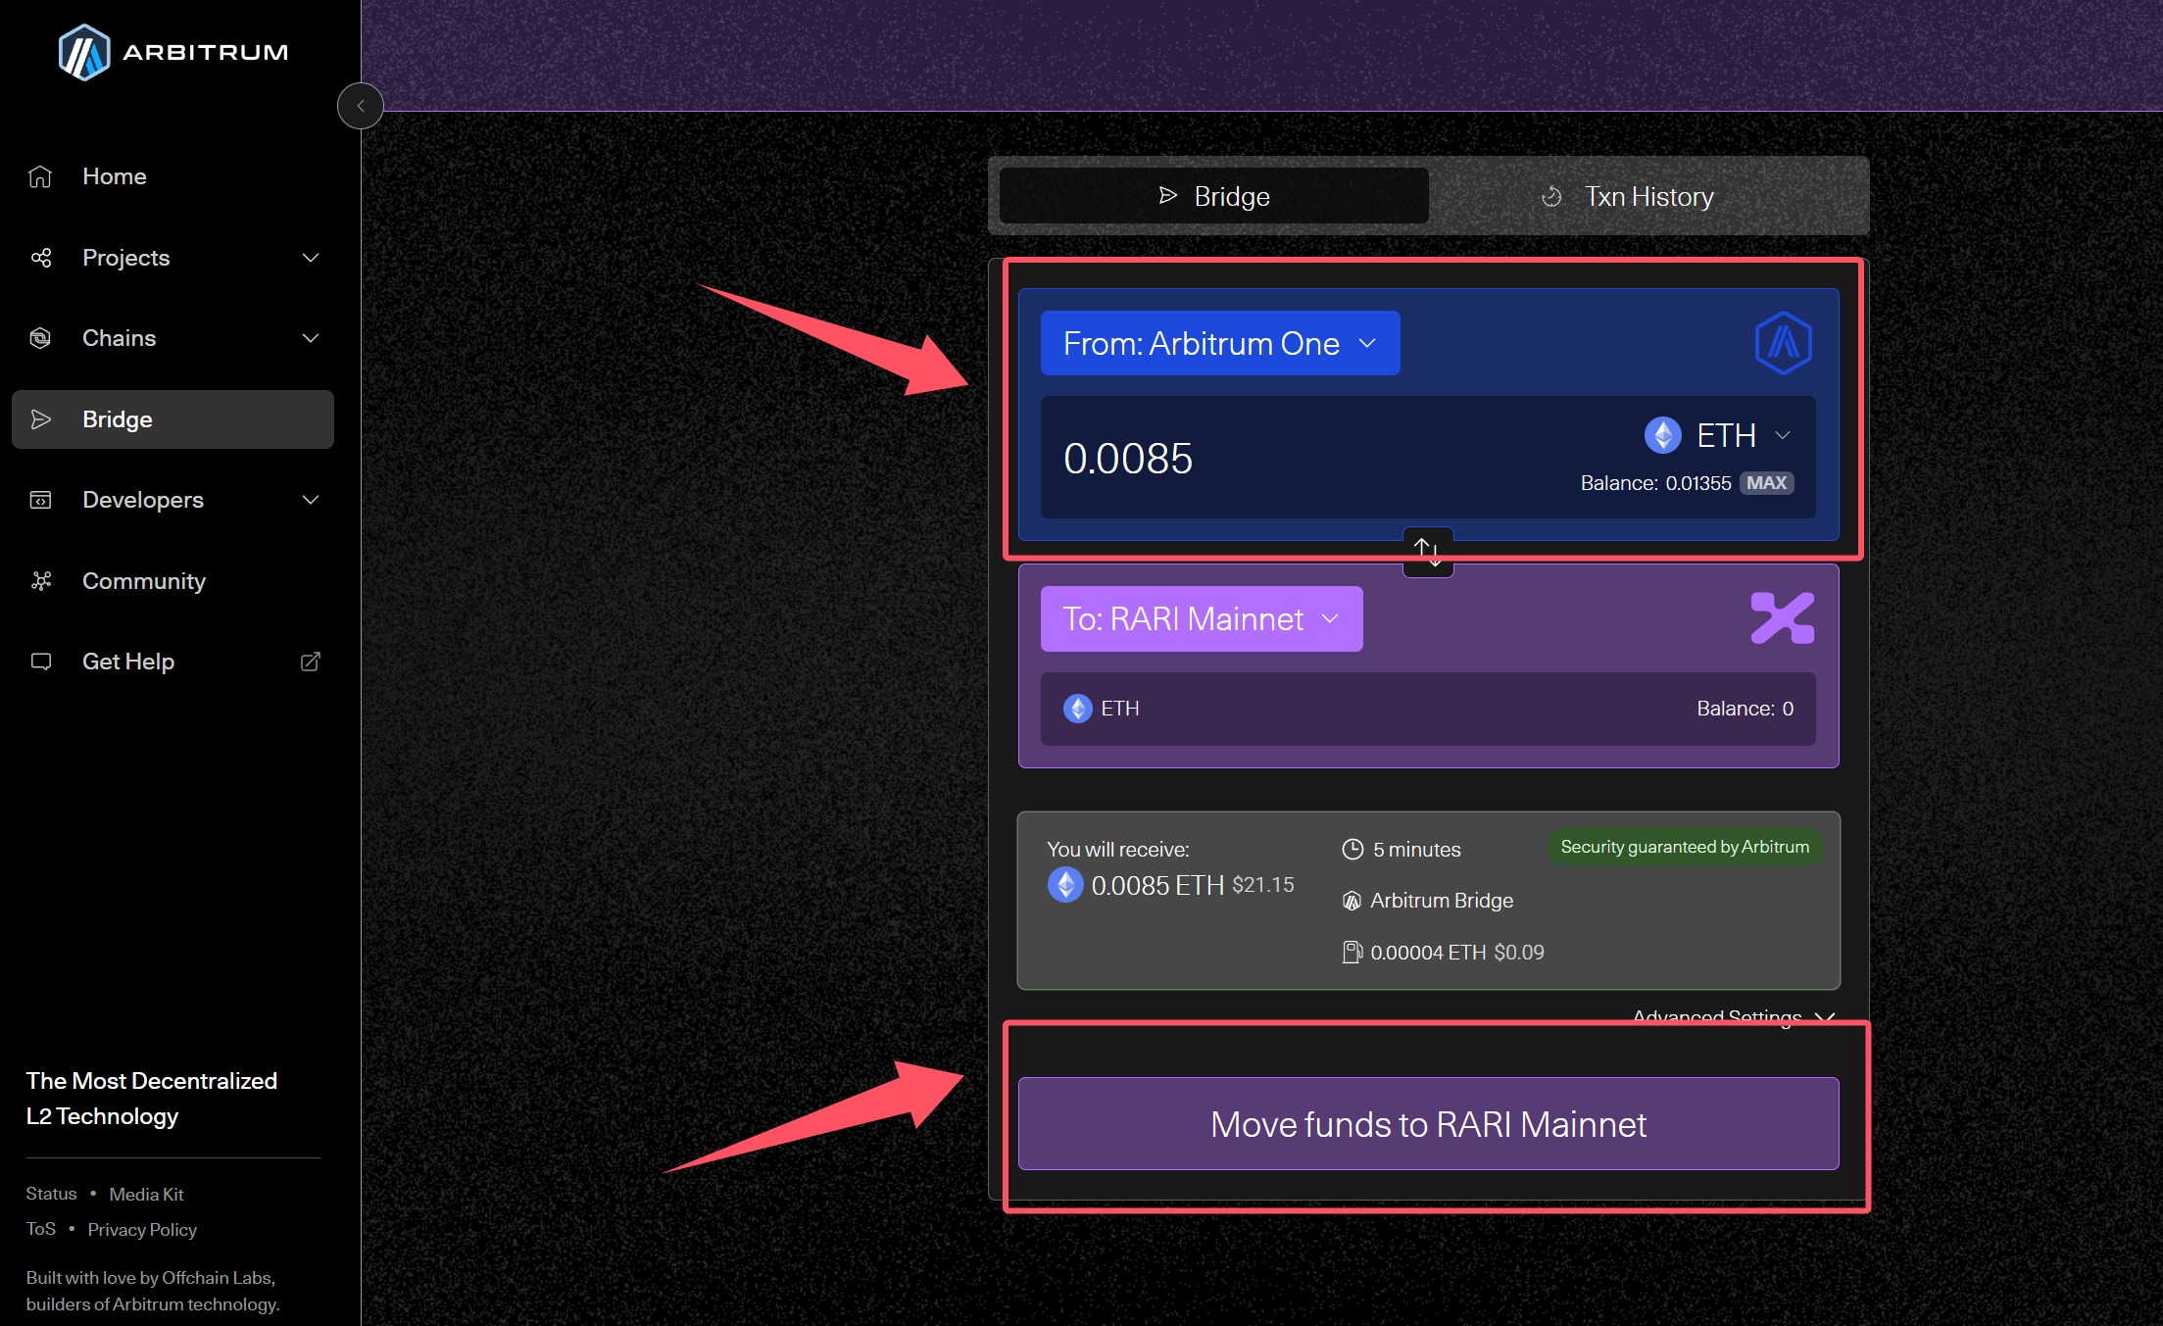Click the Developers code icon
2163x1326 pixels.
[40, 500]
